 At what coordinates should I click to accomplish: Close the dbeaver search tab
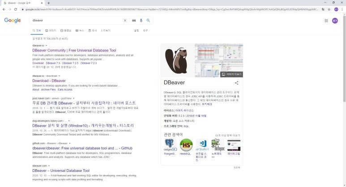[x=42, y=3]
